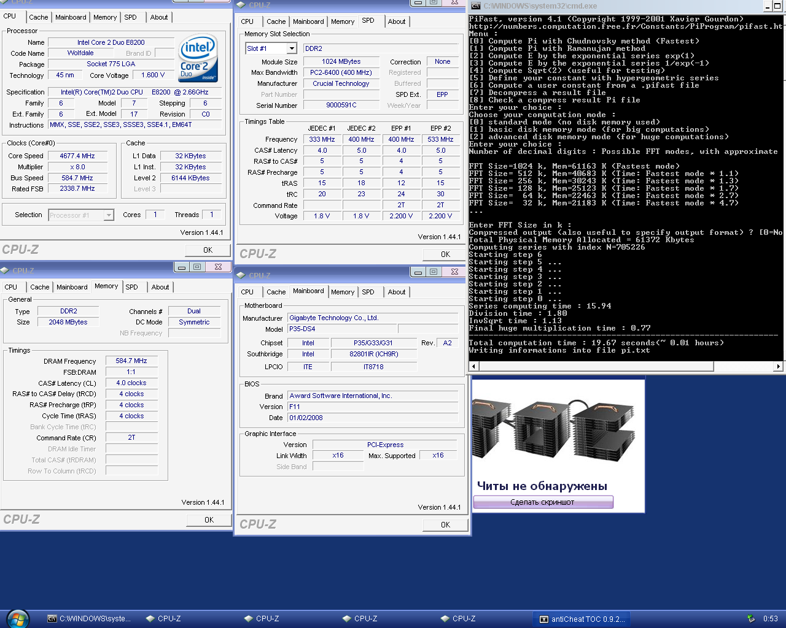
Task: Click OK in the CPU-Z motherboard window
Action: 445,525
